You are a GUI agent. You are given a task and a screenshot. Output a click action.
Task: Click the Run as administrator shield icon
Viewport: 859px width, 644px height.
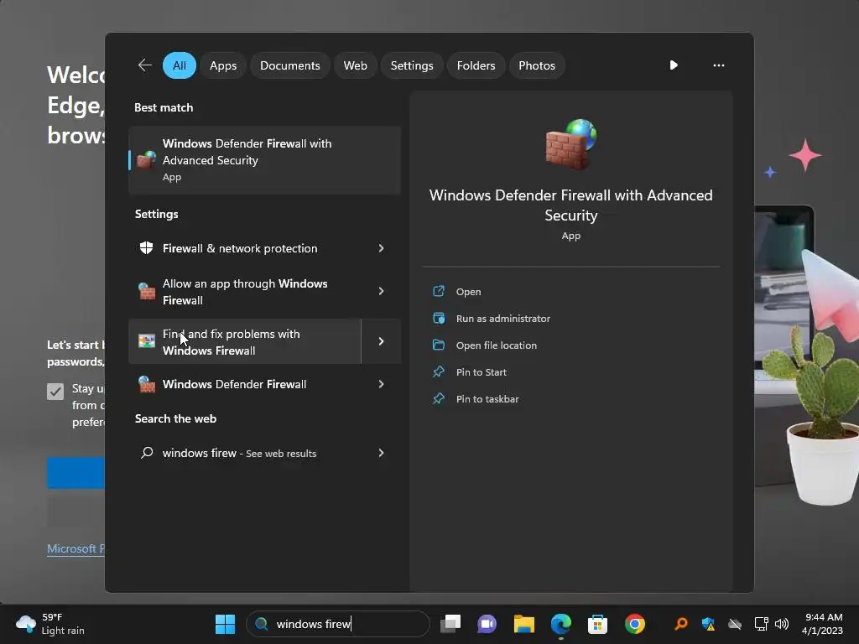click(x=439, y=318)
